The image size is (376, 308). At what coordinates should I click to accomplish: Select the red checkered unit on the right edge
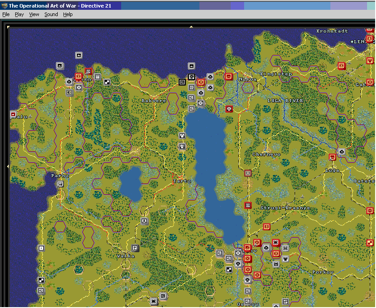coord(370,243)
